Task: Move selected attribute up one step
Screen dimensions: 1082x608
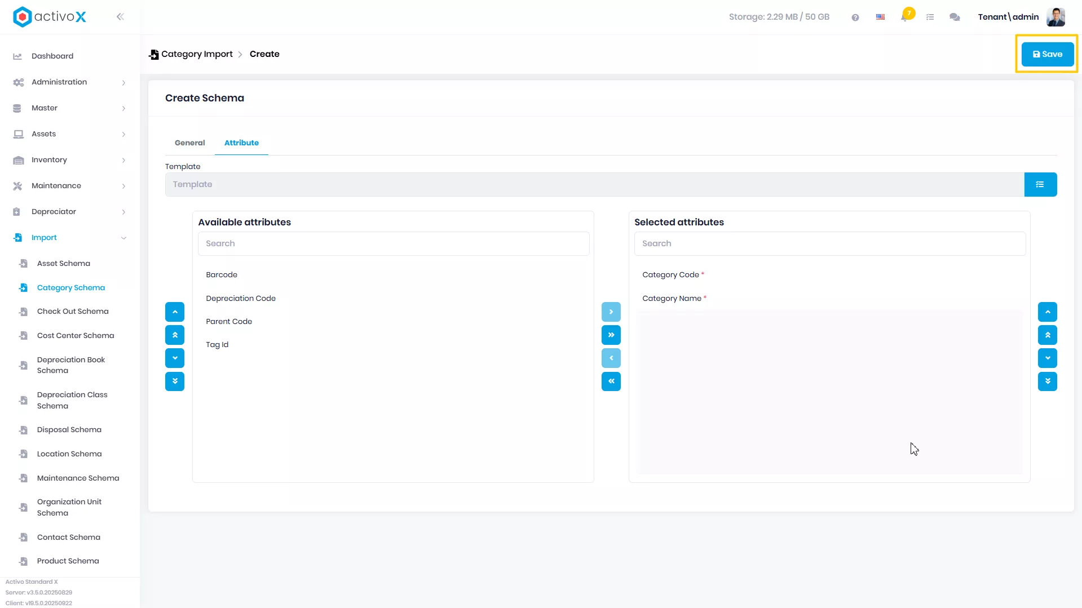Action: 1048,312
